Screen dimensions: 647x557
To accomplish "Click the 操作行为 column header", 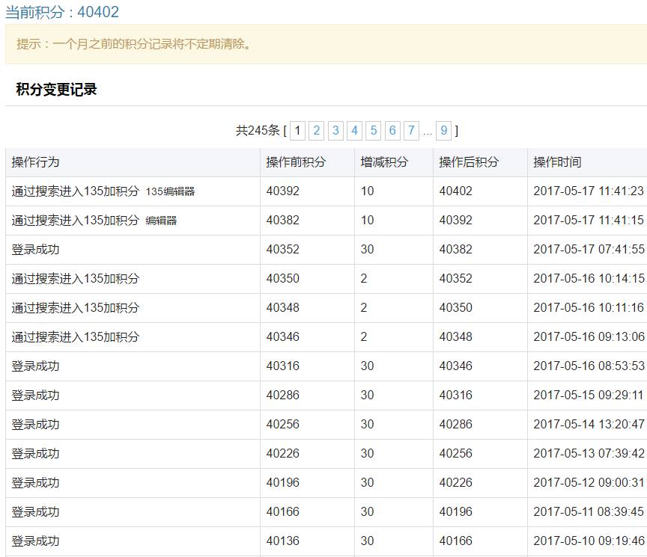I will pyautogui.click(x=35, y=162).
